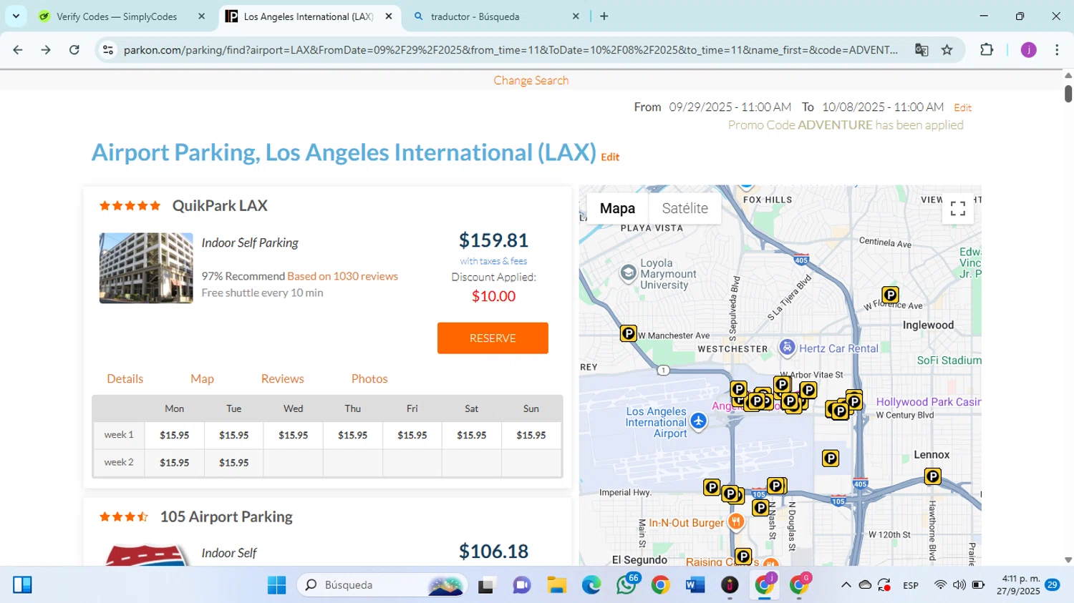This screenshot has width=1074, height=603.
Task: Open Microsoft Word from taskbar
Action: 695,585
